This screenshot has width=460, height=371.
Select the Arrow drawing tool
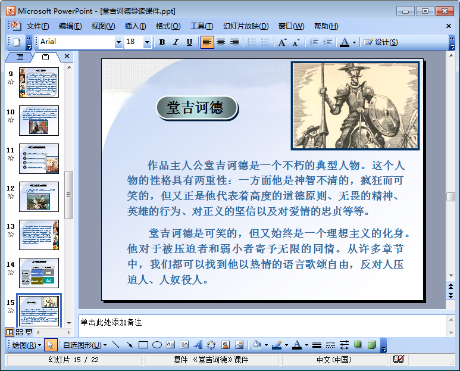tap(130, 345)
